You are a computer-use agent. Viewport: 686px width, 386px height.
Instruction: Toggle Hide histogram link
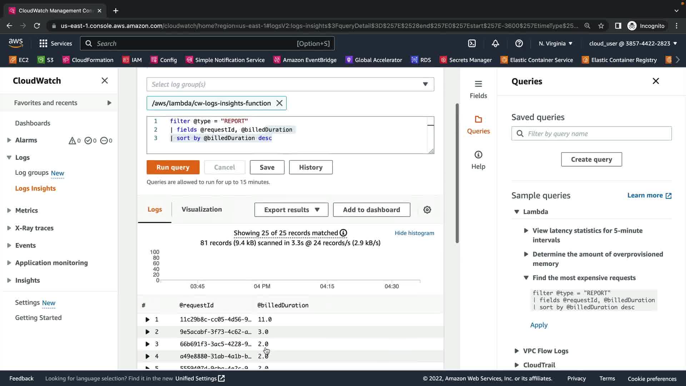tap(414, 233)
